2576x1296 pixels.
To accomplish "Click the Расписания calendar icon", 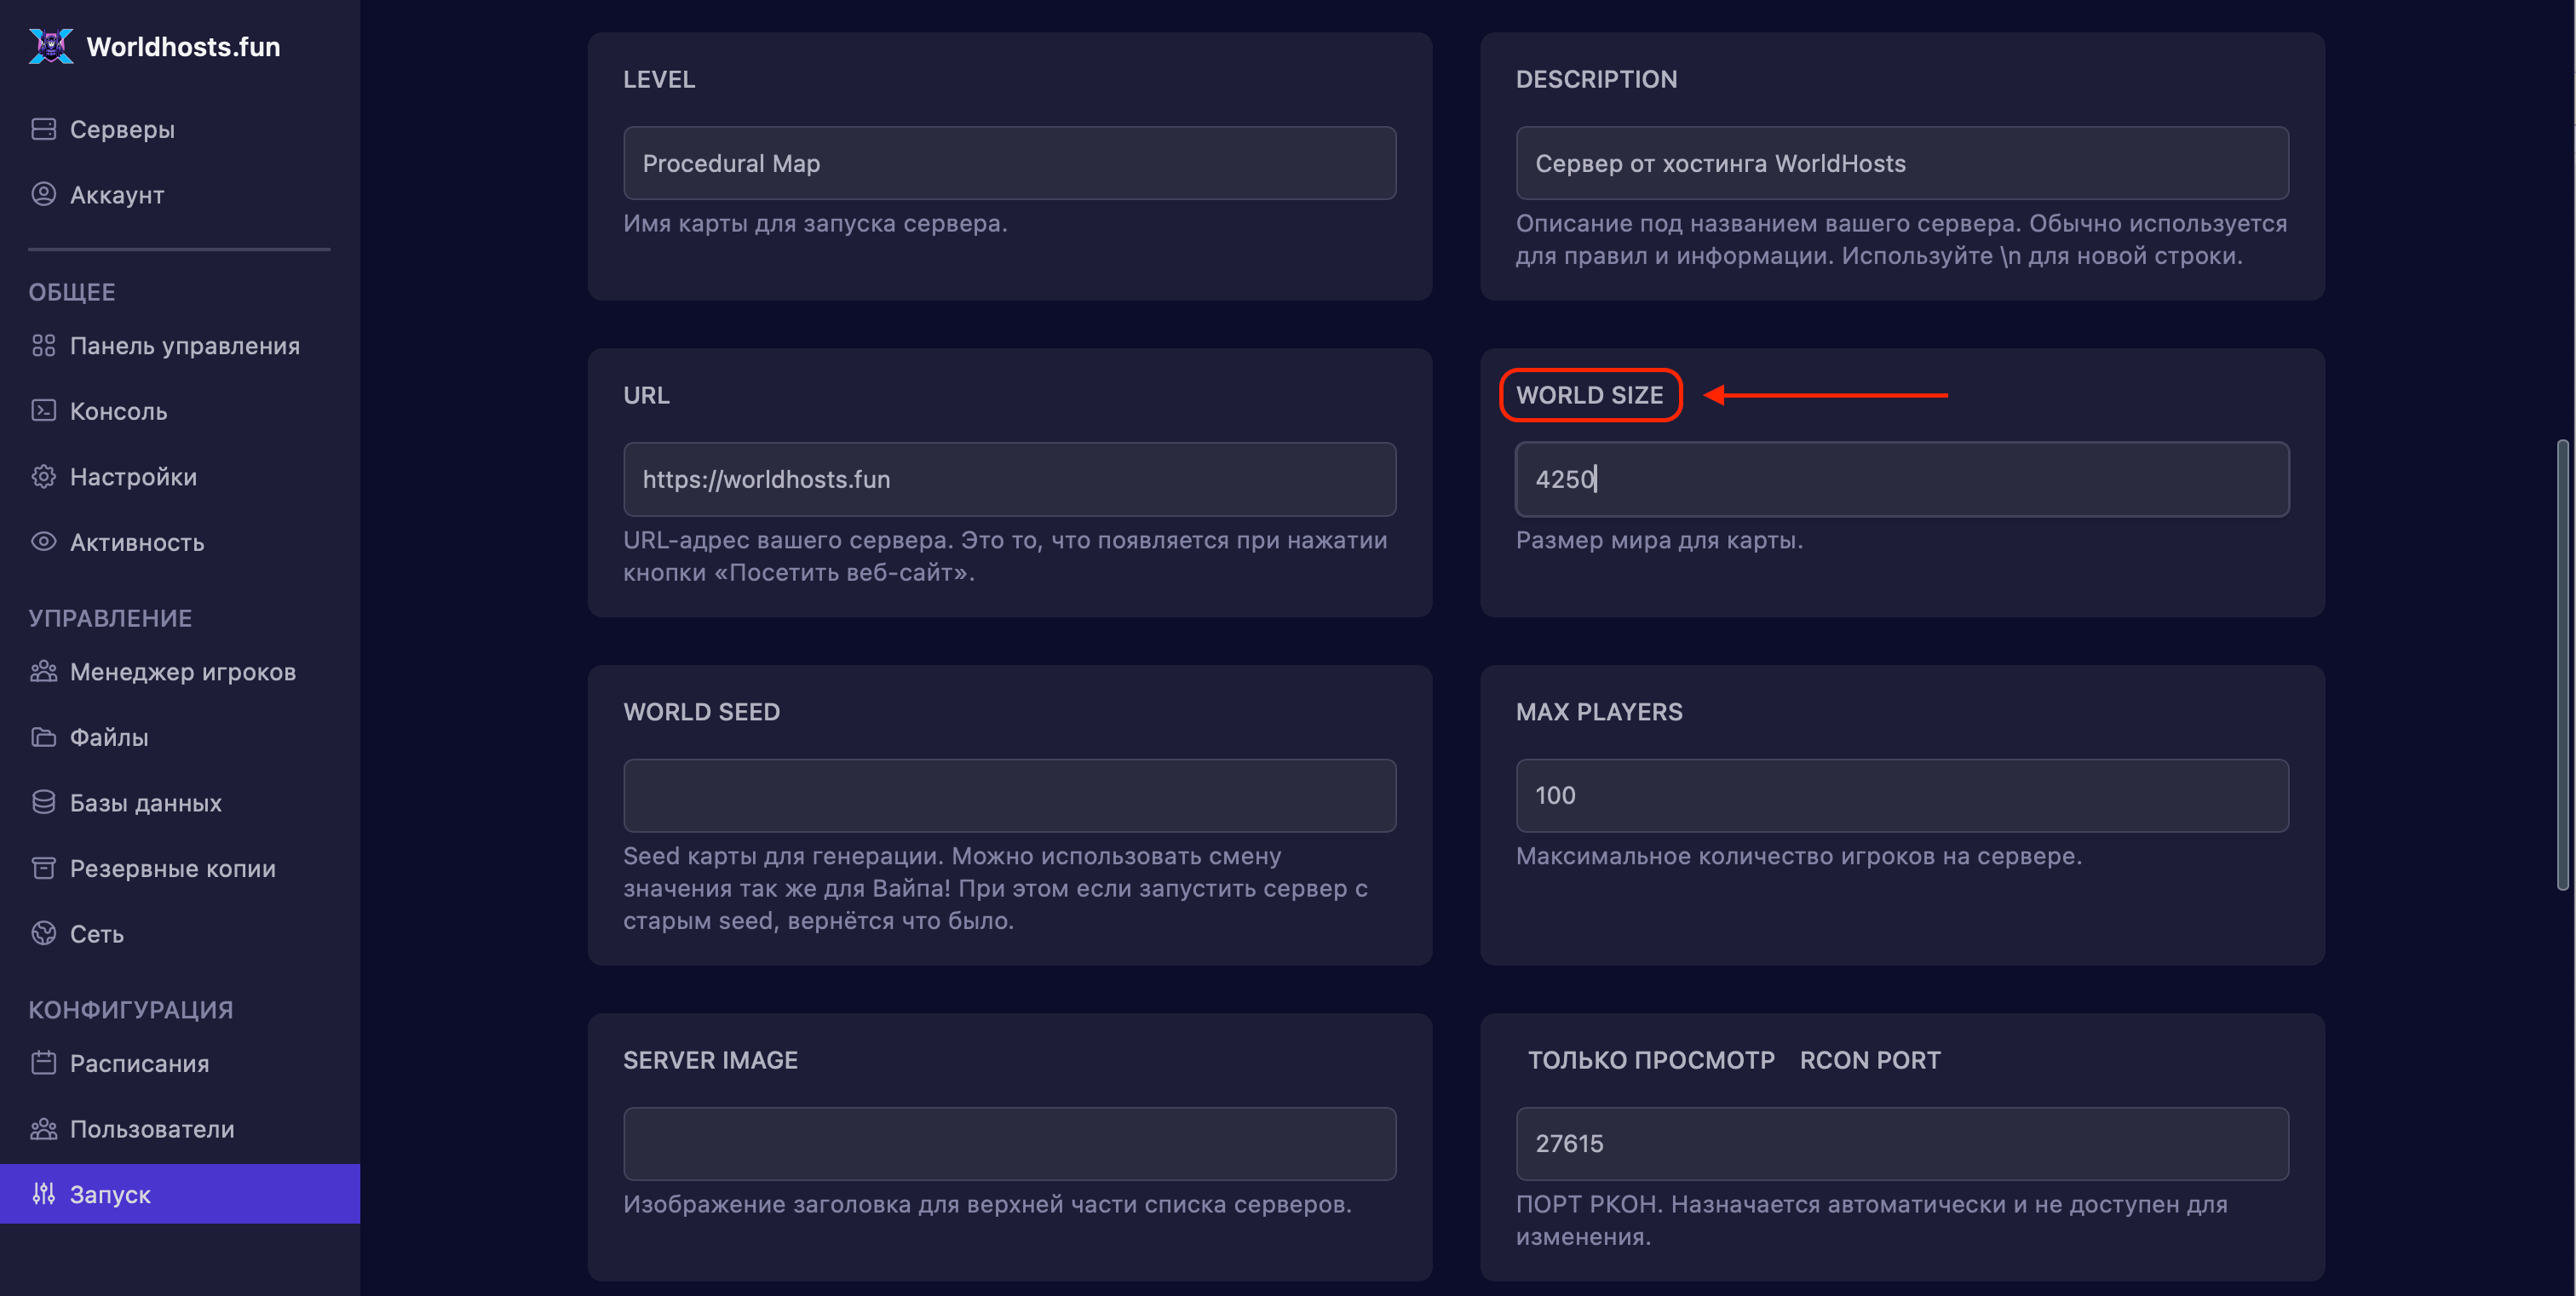I will click(x=43, y=1064).
